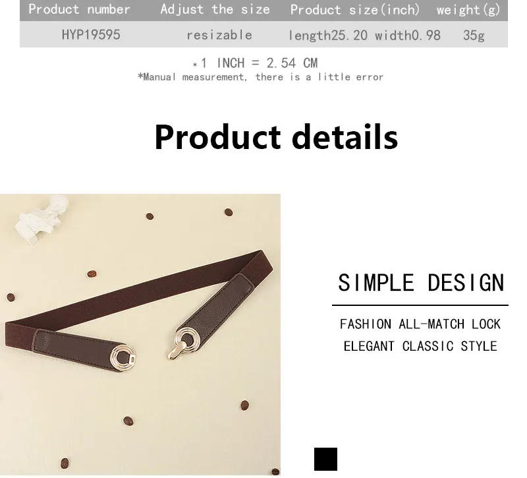Screen dimensions: 527x478
Task: Click the black color swatch square
Action: 325,459
